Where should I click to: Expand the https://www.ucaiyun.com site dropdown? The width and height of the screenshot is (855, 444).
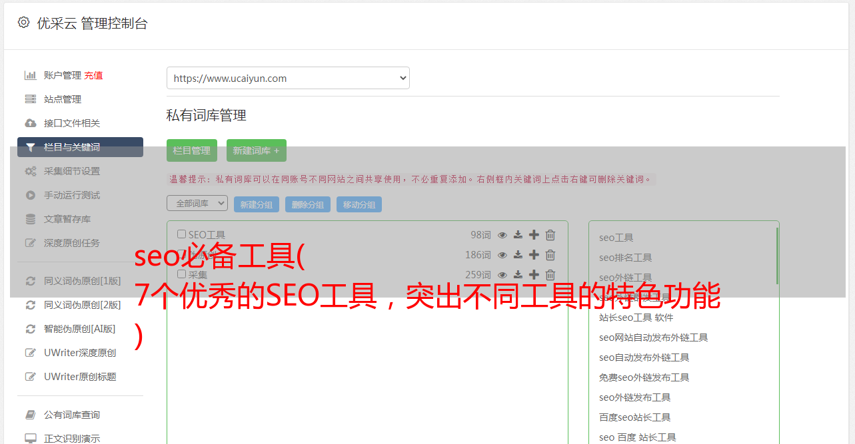coord(288,78)
